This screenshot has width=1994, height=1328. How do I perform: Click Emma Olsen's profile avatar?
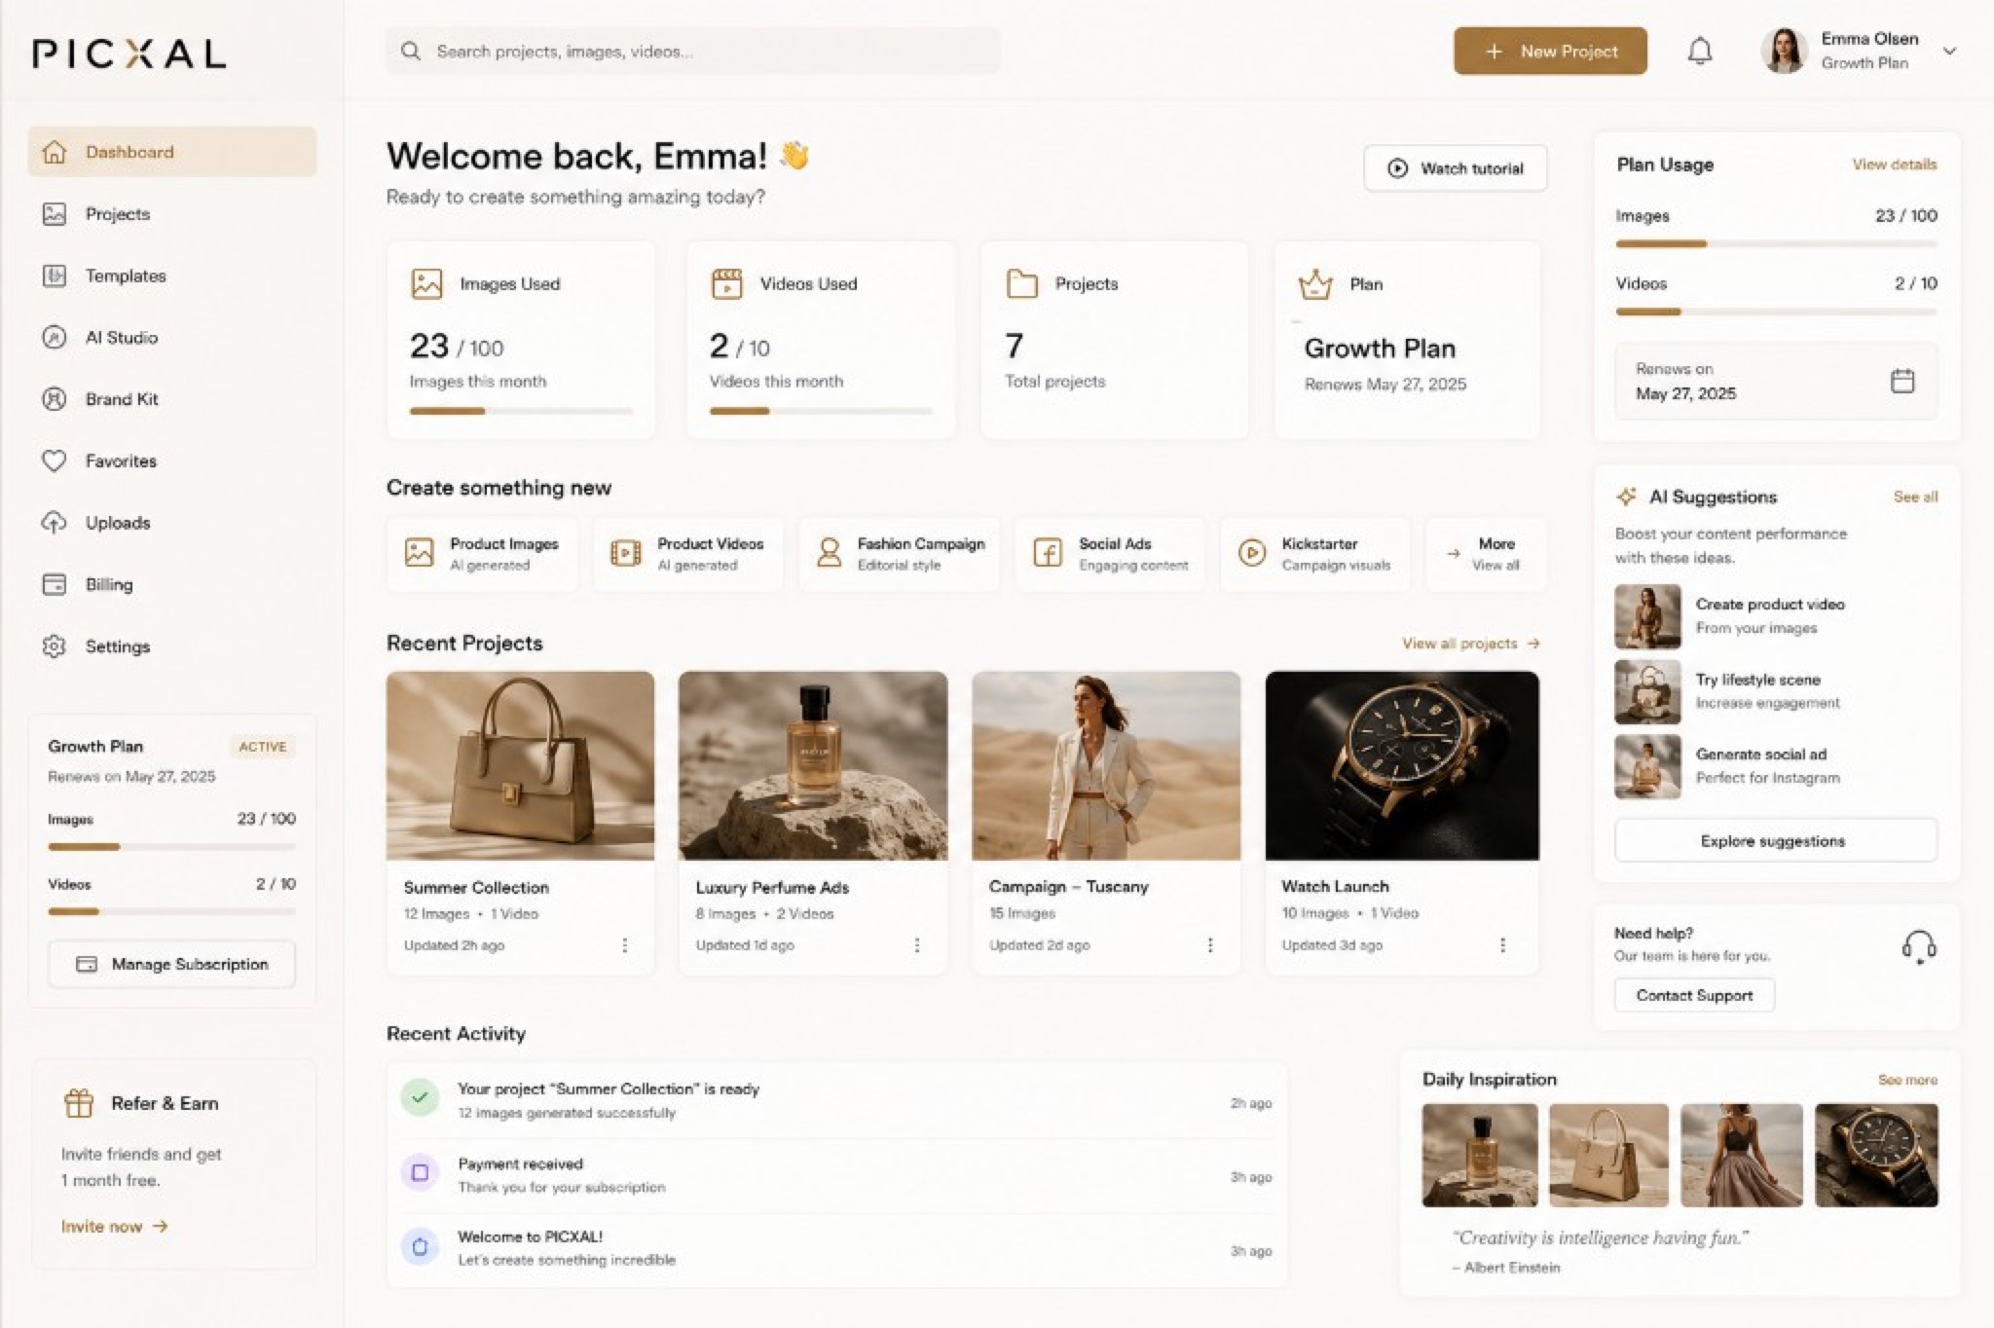pyautogui.click(x=1784, y=51)
